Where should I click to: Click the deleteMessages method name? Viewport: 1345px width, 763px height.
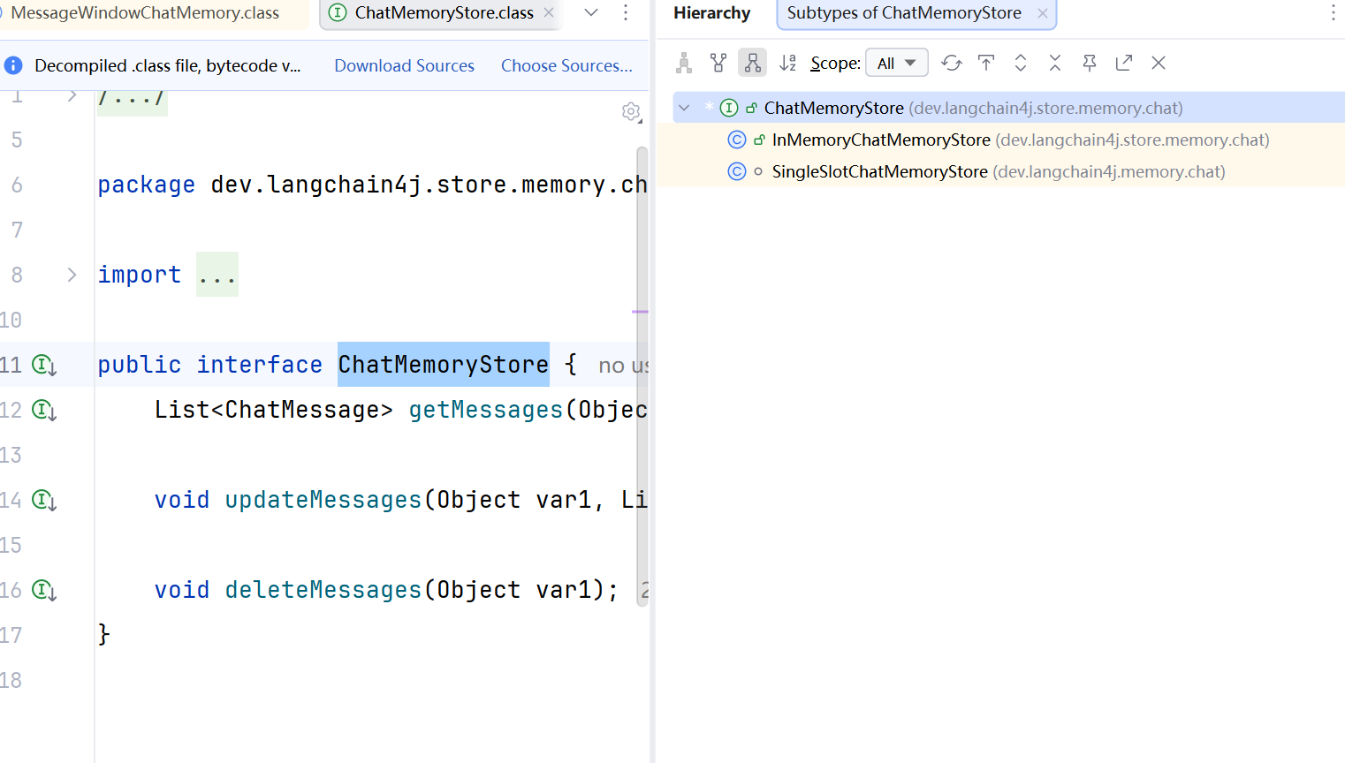pos(323,590)
